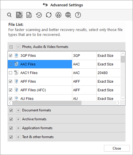
Task: Click the horizontal scrollbar thumb
Action: (47, 103)
